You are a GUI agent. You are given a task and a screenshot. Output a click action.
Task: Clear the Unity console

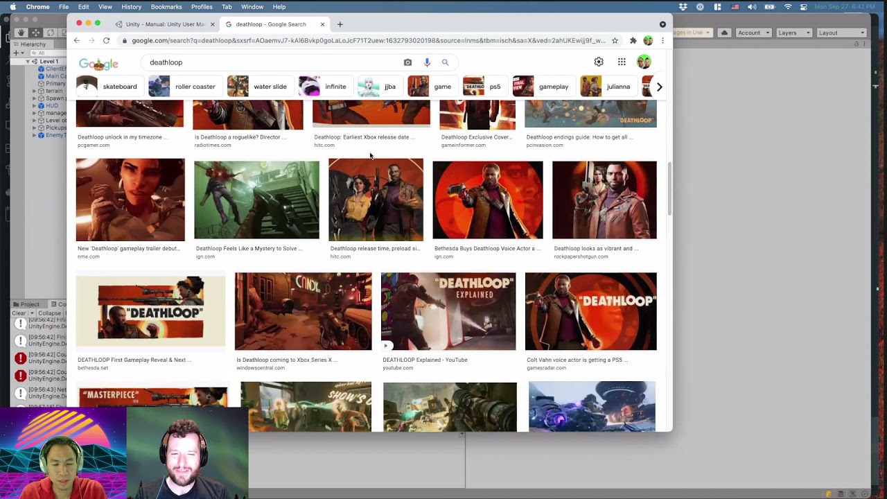tap(19, 313)
